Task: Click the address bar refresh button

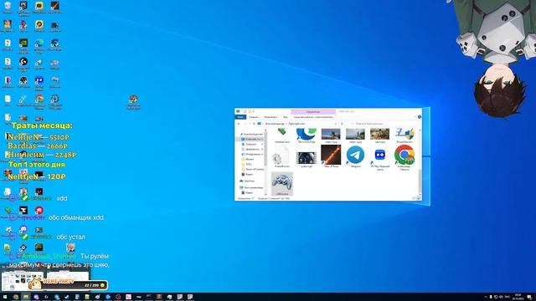Action: 342,124
